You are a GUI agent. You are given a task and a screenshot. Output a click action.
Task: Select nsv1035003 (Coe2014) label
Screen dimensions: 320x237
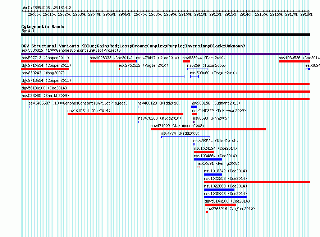click(x=225, y=194)
